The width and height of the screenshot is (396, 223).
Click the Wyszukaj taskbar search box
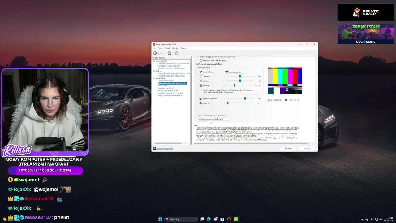(x=181, y=219)
